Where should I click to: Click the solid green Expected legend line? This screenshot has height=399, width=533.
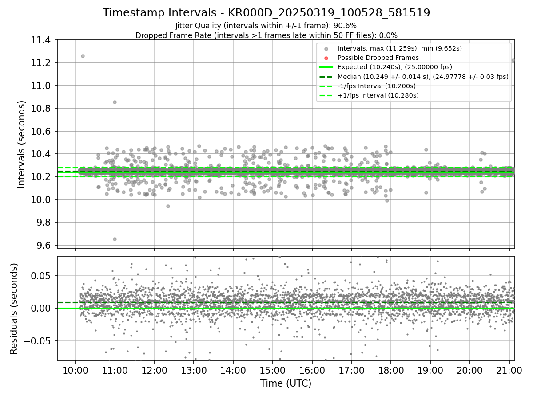coord(326,67)
